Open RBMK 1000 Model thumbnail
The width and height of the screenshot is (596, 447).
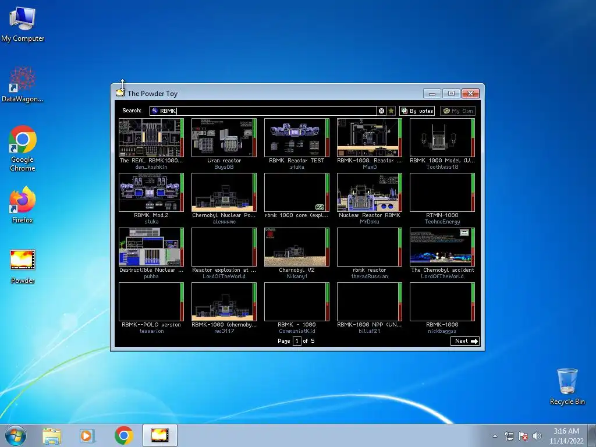coord(442,137)
